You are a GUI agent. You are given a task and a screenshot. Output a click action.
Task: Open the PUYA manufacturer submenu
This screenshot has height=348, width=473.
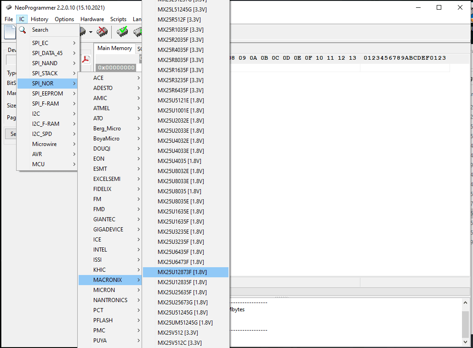[110, 341]
